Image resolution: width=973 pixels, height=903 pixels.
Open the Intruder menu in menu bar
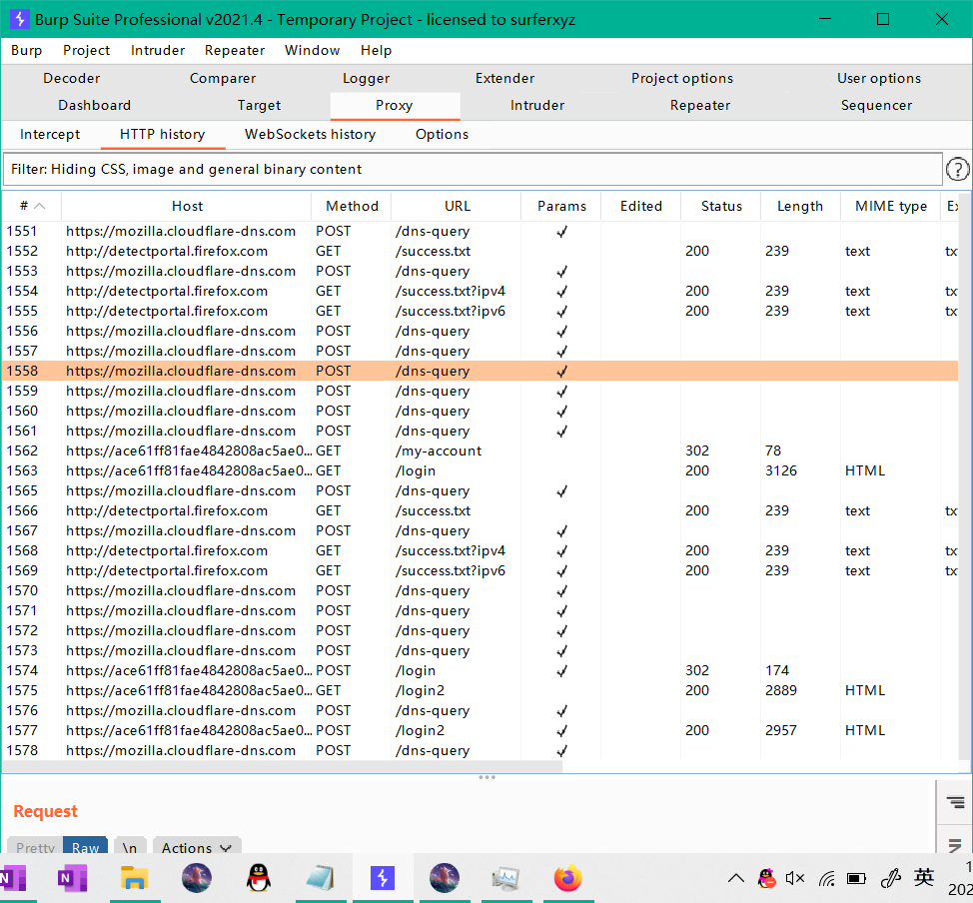(158, 50)
